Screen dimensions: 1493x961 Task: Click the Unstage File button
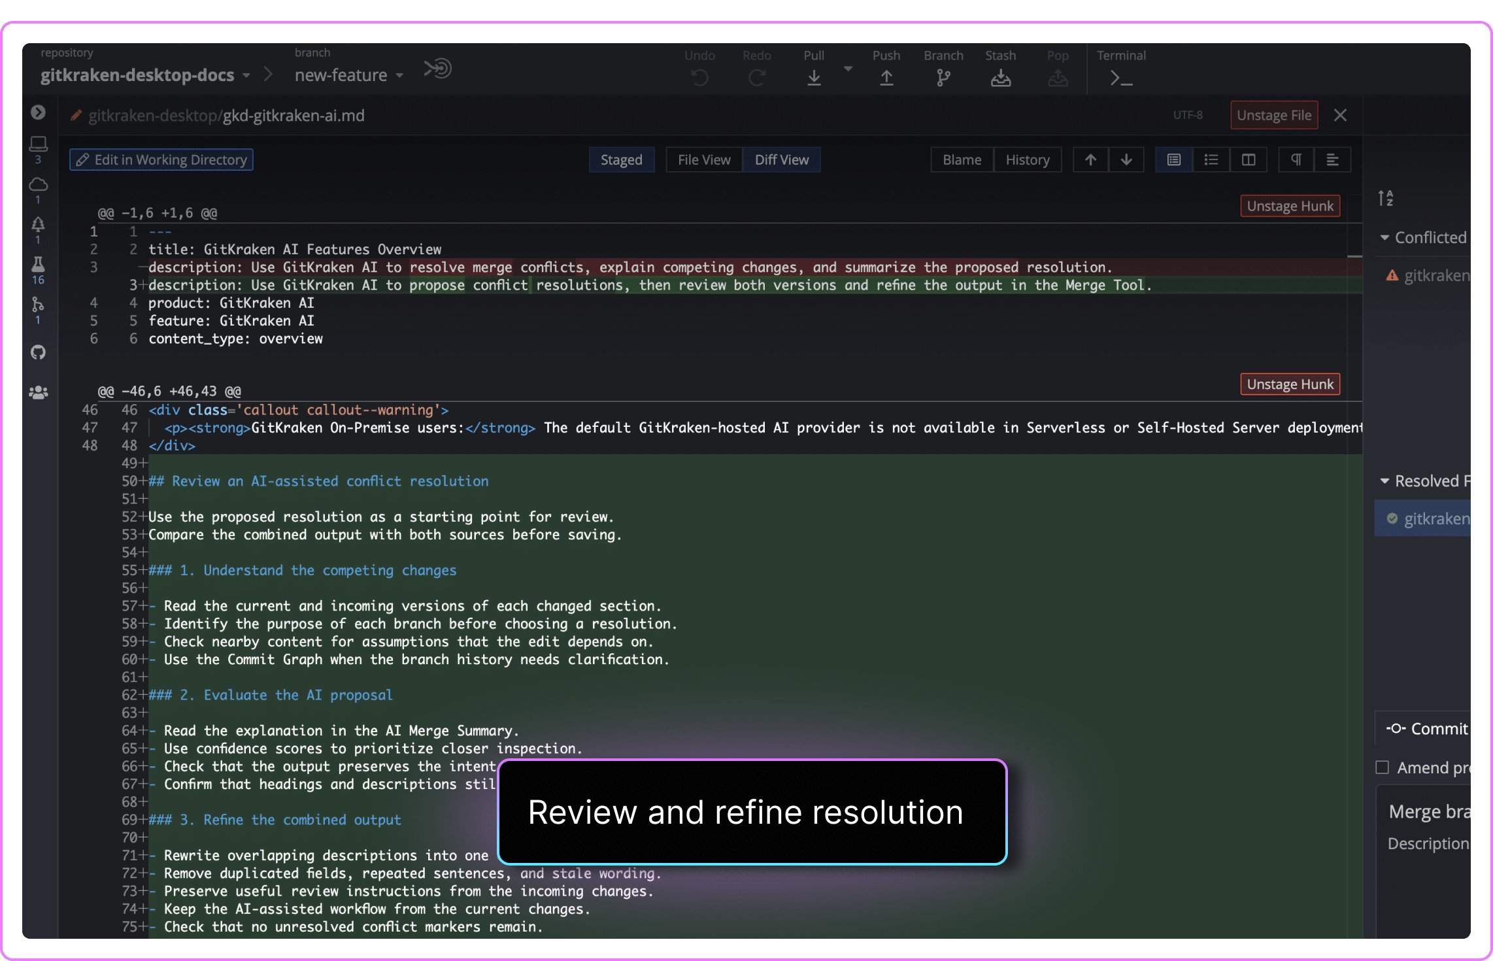[1274, 115]
